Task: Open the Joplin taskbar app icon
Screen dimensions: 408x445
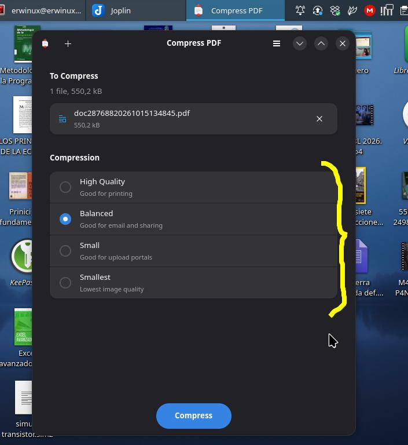Action: [x=98, y=10]
